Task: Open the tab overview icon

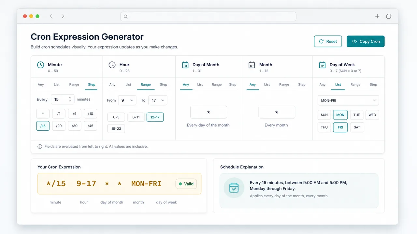Action: [x=389, y=16]
